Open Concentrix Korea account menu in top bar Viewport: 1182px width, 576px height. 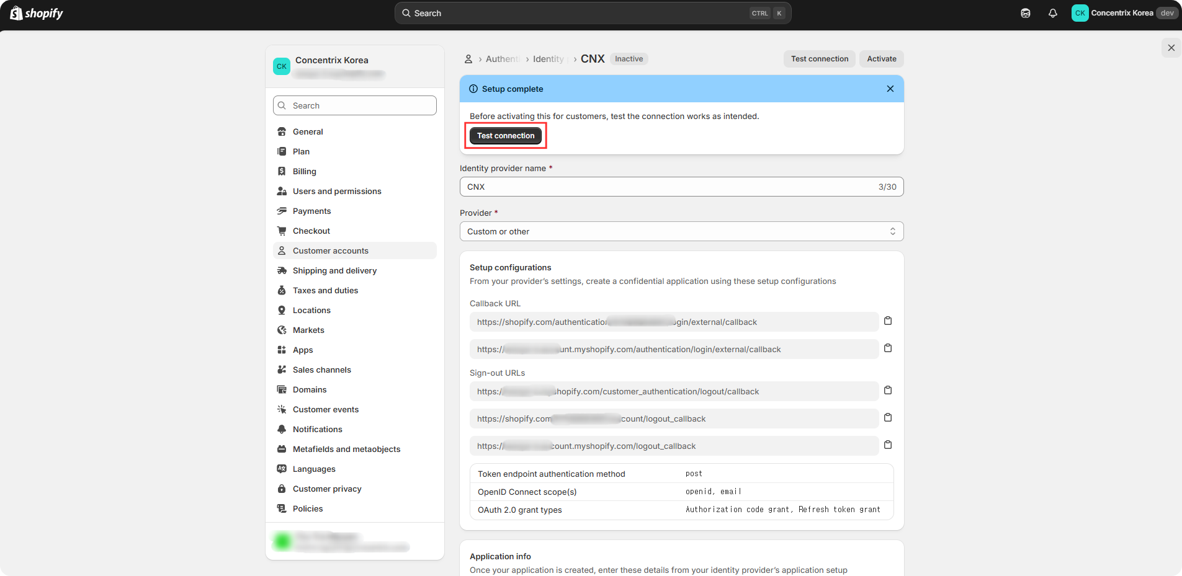point(1124,13)
